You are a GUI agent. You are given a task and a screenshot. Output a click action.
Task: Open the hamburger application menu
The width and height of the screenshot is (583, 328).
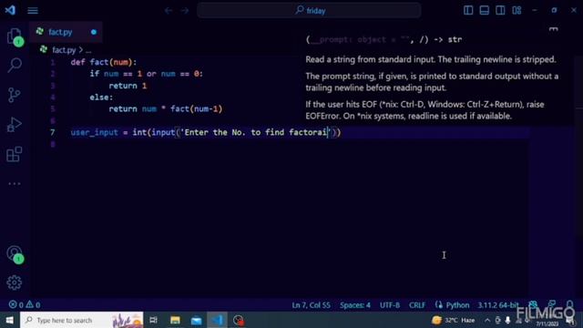[x=33, y=10]
